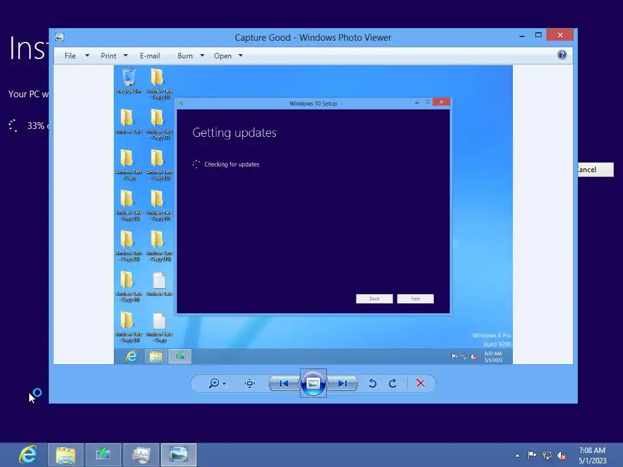623x467 pixels.
Task: Fit image to actual size
Action: 249,383
